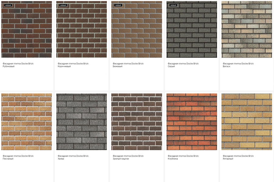Click the Docke Brick Зрелый каштан title link
This screenshot has height=182, width=274.
128,157
